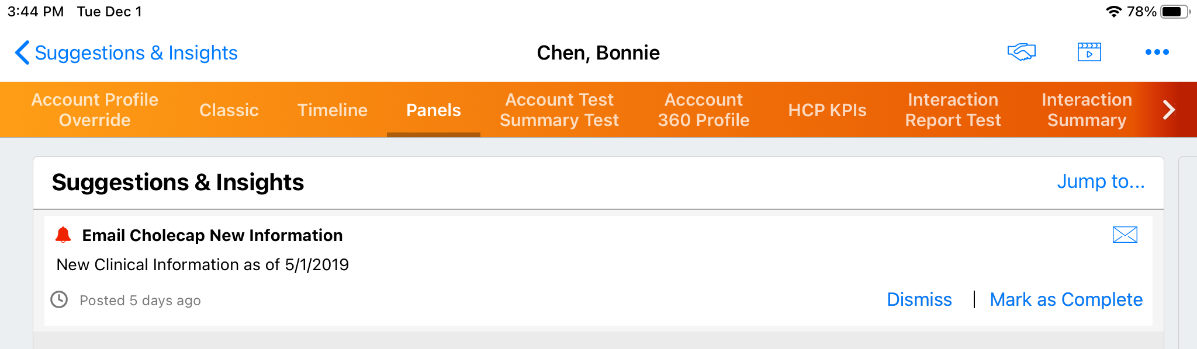Screen dimensions: 1197x349
Task: Dismiss the Cholecap email suggestion
Action: (x=919, y=299)
